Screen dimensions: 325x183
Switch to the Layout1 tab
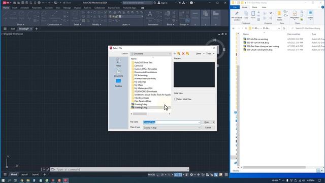point(24,174)
